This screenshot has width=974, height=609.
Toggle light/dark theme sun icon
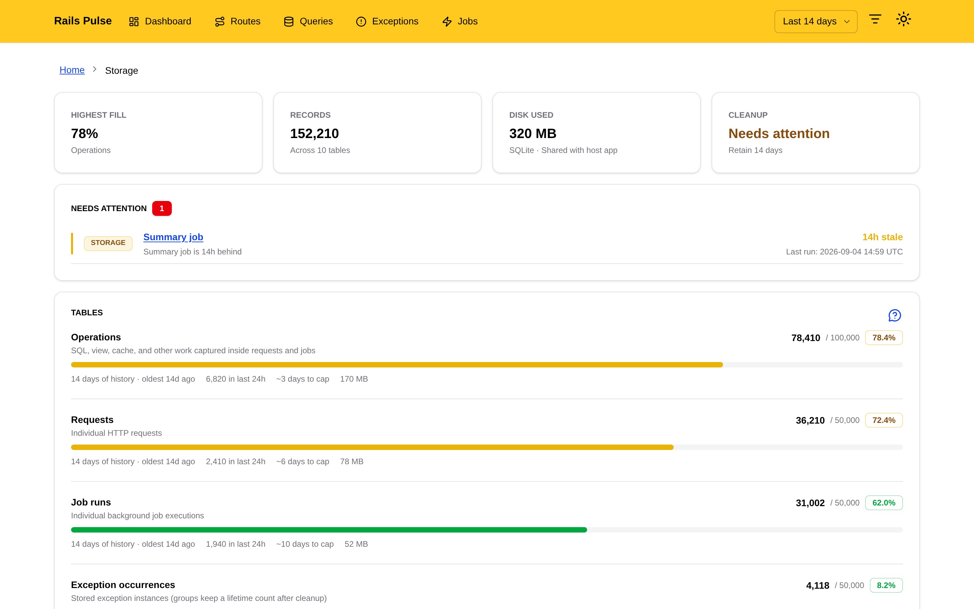coord(904,19)
